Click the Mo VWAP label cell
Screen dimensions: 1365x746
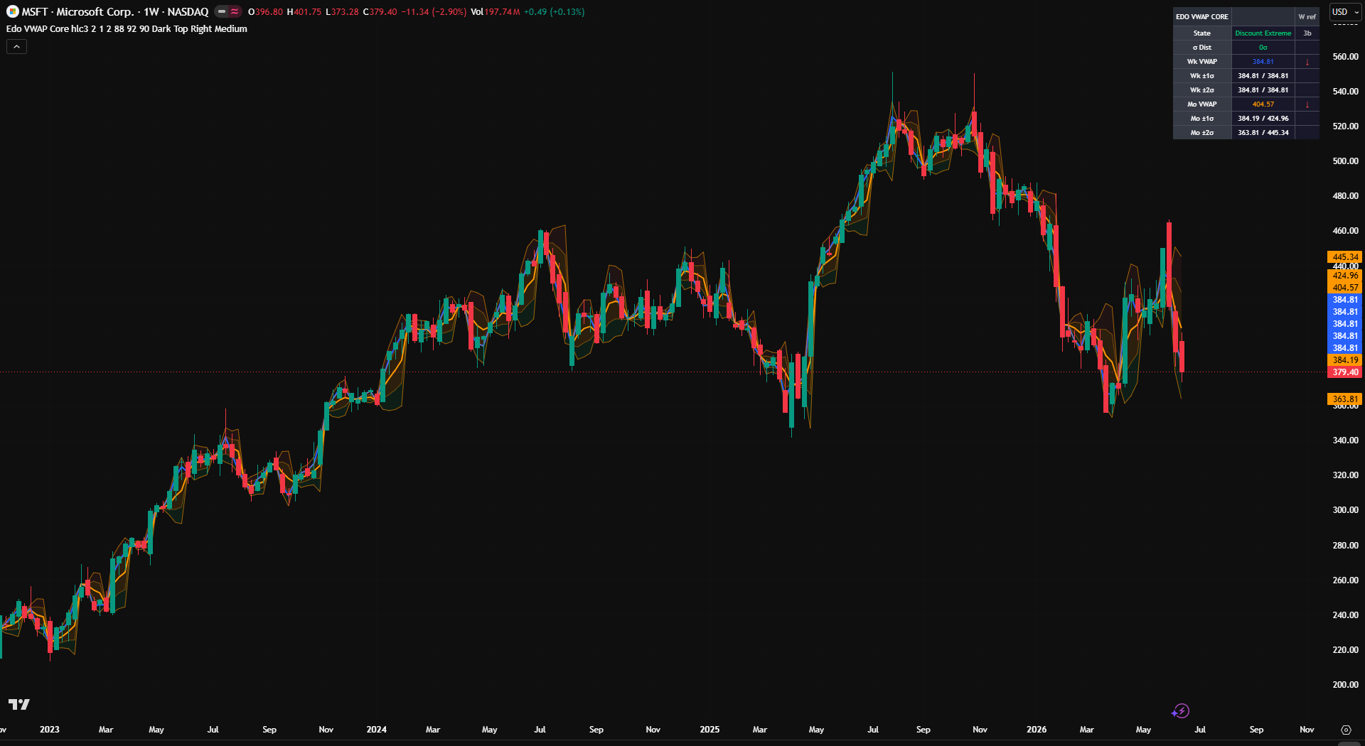coord(1202,104)
